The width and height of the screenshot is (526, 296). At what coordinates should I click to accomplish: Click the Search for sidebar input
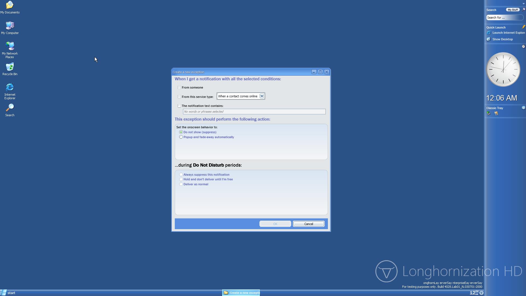[x=504, y=18]
